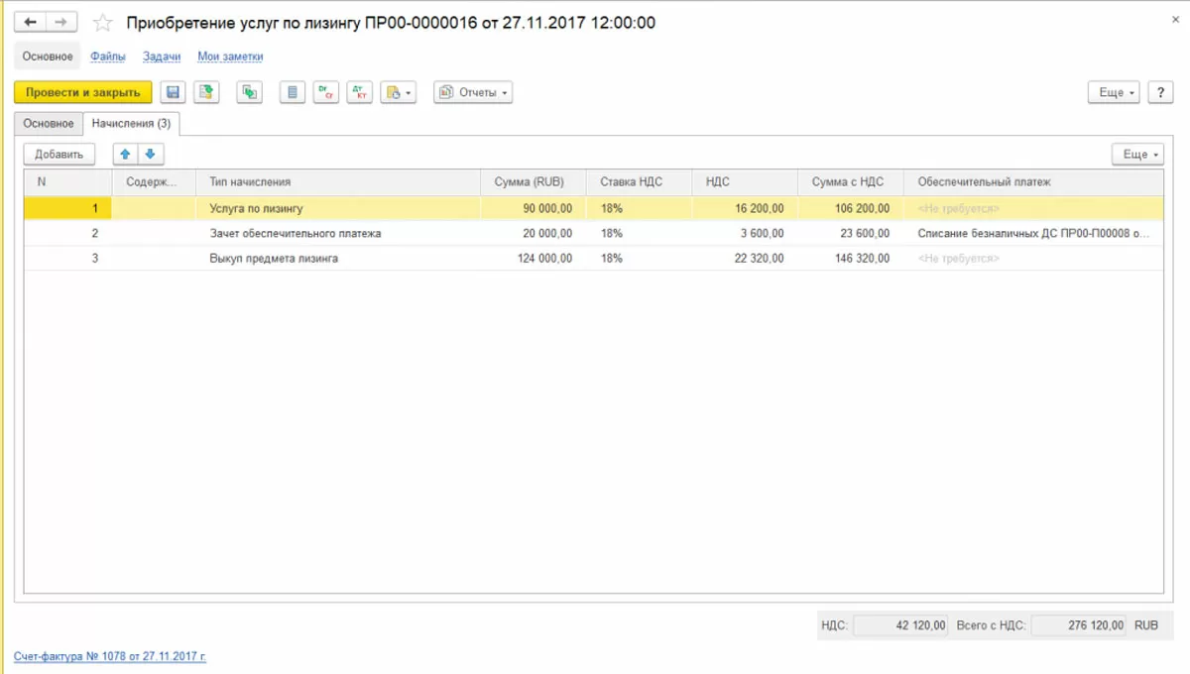Click the 22 320,00 VAT cell
This screenshot has width=1190, height=674.
(745, 258)
